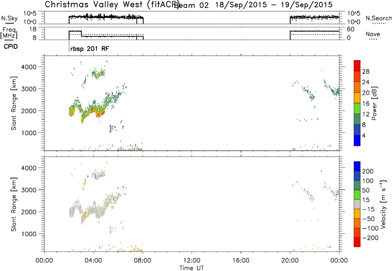Click the '60' tick on the Nave axis

click(x=351, y=29)
